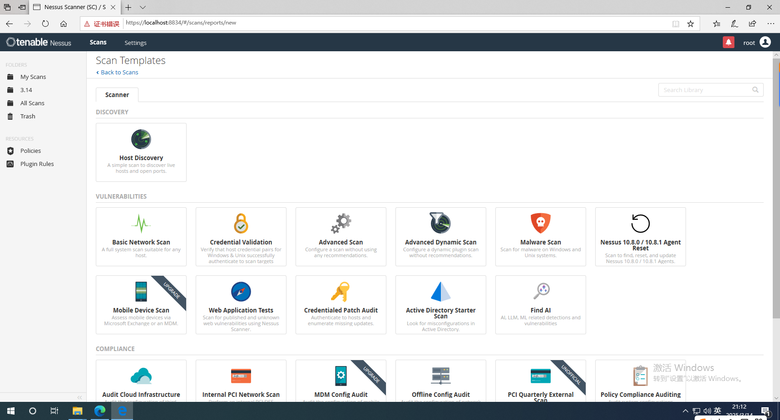Go to the browser home page
Viewport: 780px width, 420px height.
coord(64,24)
